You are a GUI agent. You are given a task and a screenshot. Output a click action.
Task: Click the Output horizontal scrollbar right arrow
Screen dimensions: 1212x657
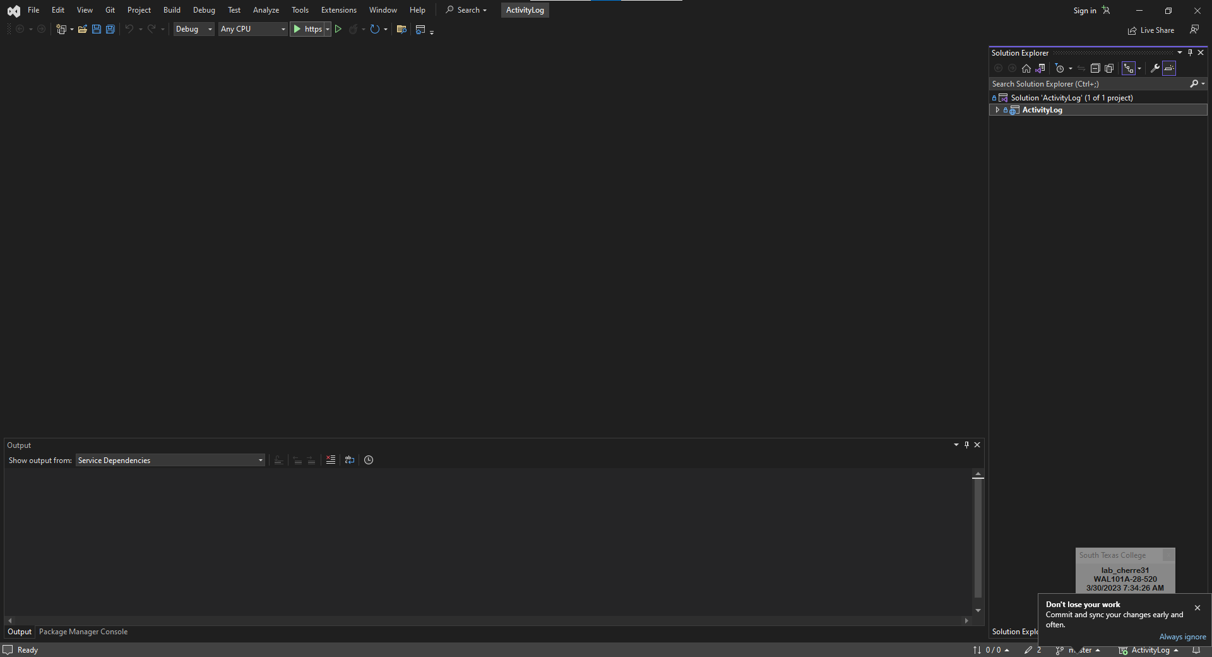point(966,620)
